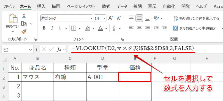Select cell containing A-001
The height and width of the screenshot is (101, 223).
[x=102, y=77]
